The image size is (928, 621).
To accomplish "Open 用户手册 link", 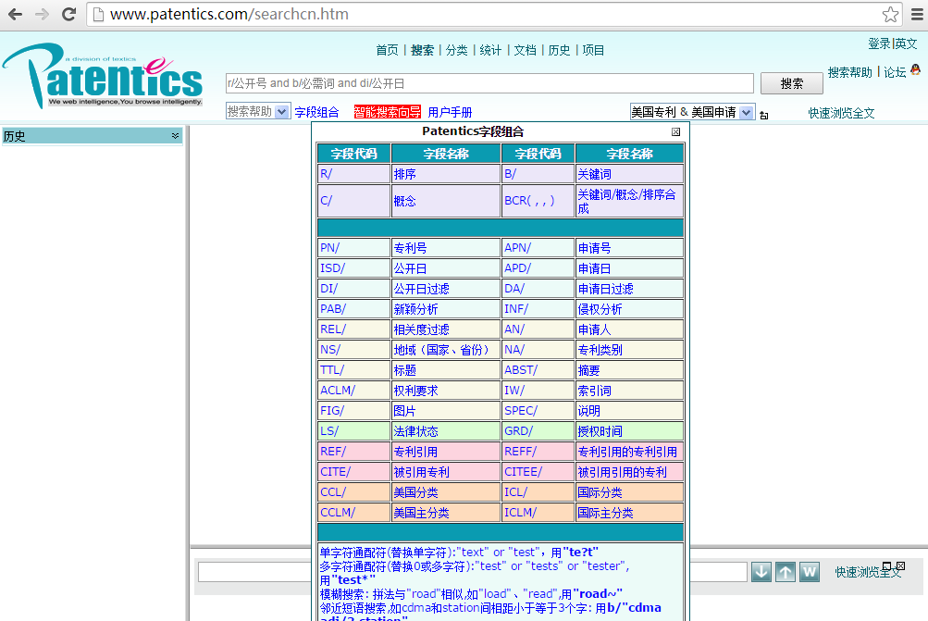I will [x=450, y=113].
